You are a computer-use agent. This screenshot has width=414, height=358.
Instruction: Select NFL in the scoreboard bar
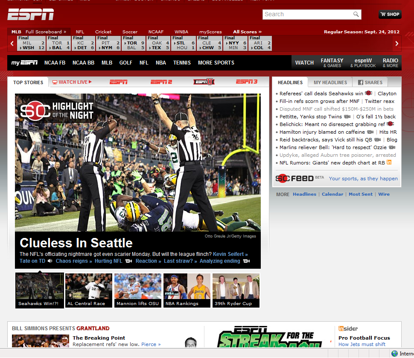click(x=80, y=32)
